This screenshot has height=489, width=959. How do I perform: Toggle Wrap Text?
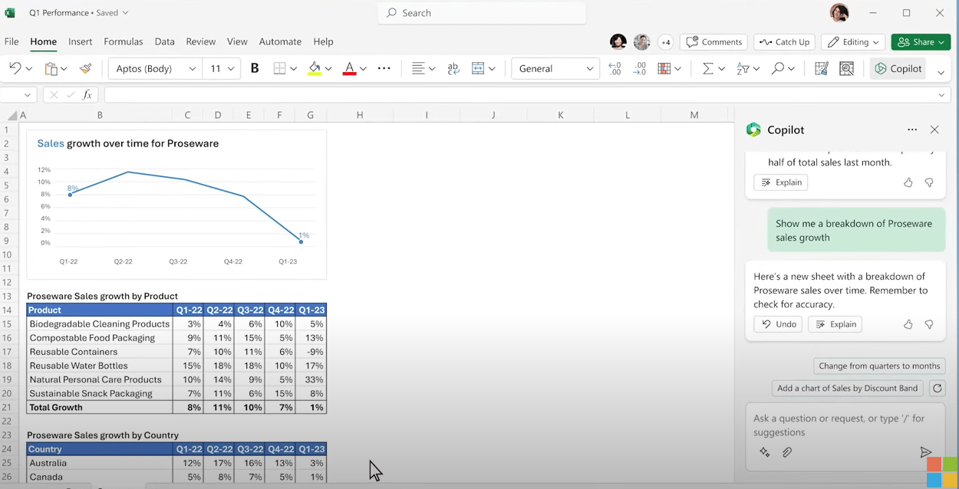coord(453,68)
